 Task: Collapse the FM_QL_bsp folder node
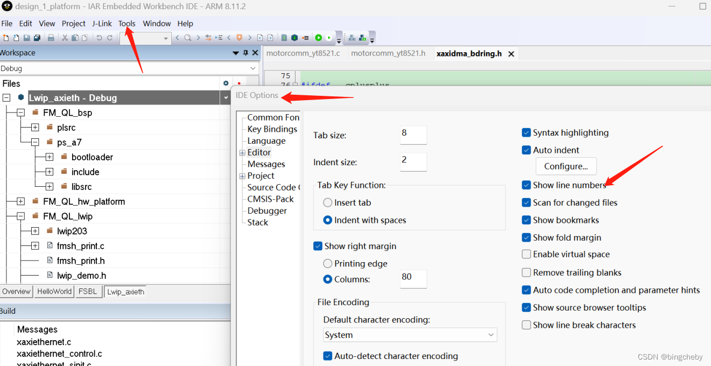20,112
